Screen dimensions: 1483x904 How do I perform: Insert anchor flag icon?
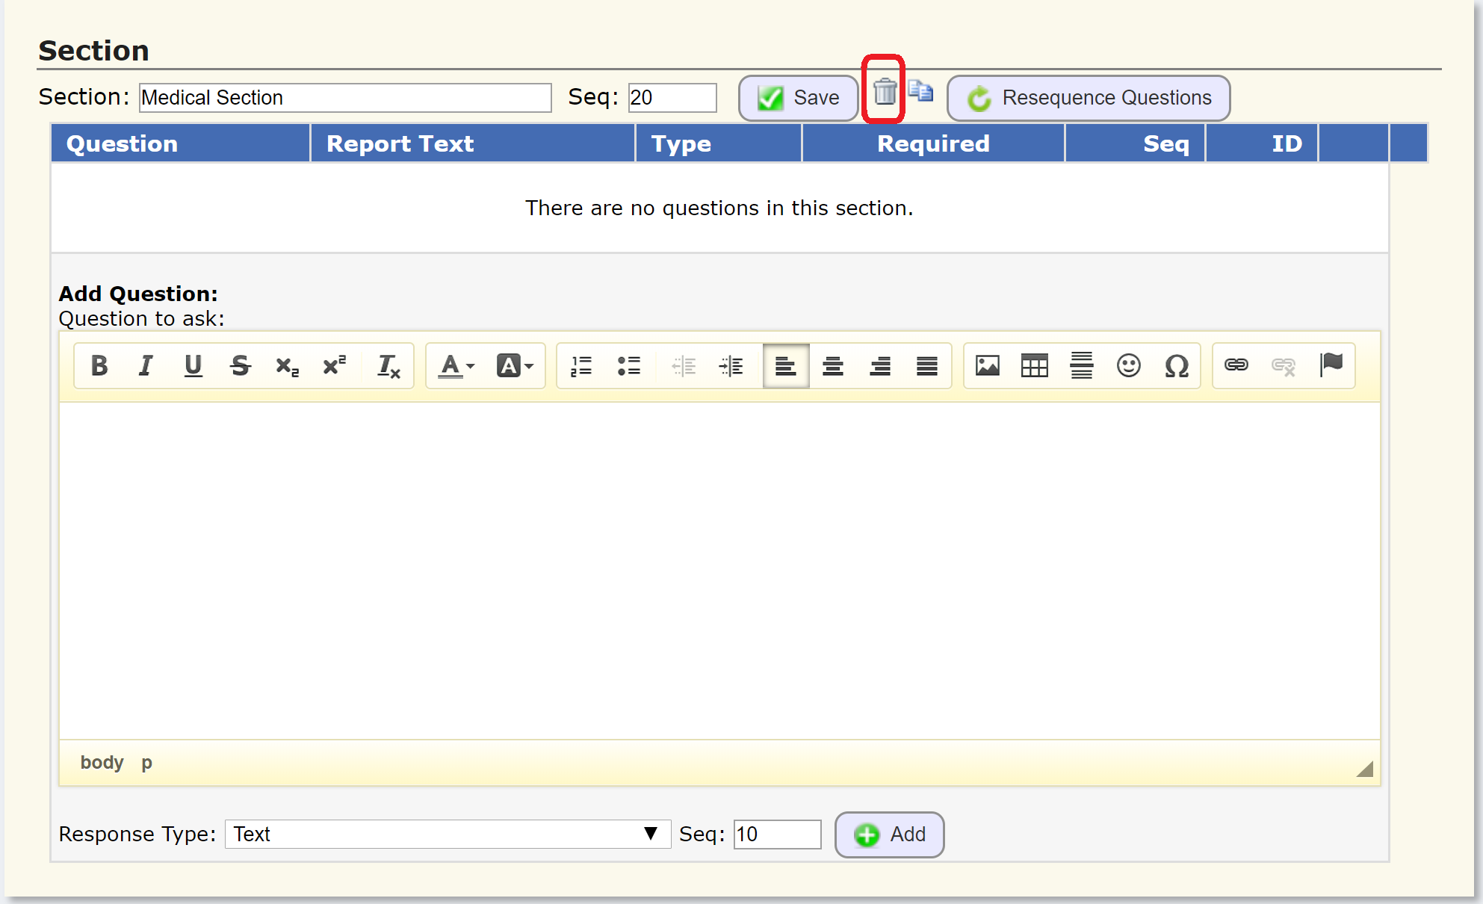(1331, 365)
